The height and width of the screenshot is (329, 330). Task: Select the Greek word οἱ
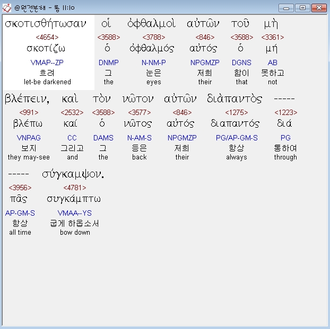click(106, 23)
